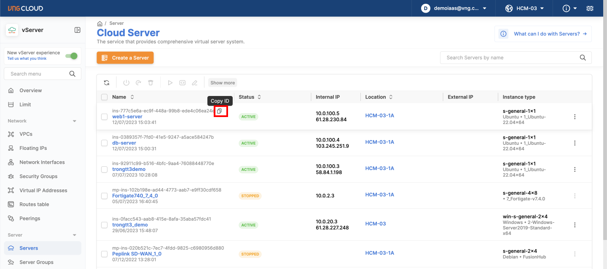Viewport: 607px width, 269px height.
Task: Collapse the vServer sidebar panel
Action: click(78, 30)
